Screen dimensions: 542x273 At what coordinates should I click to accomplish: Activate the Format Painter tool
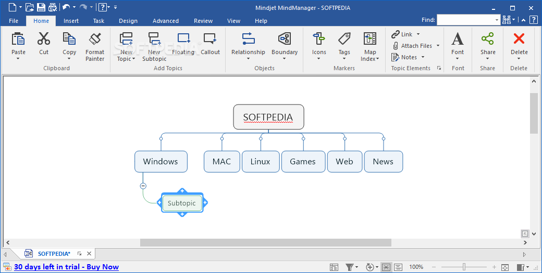[x=95, y=39]
